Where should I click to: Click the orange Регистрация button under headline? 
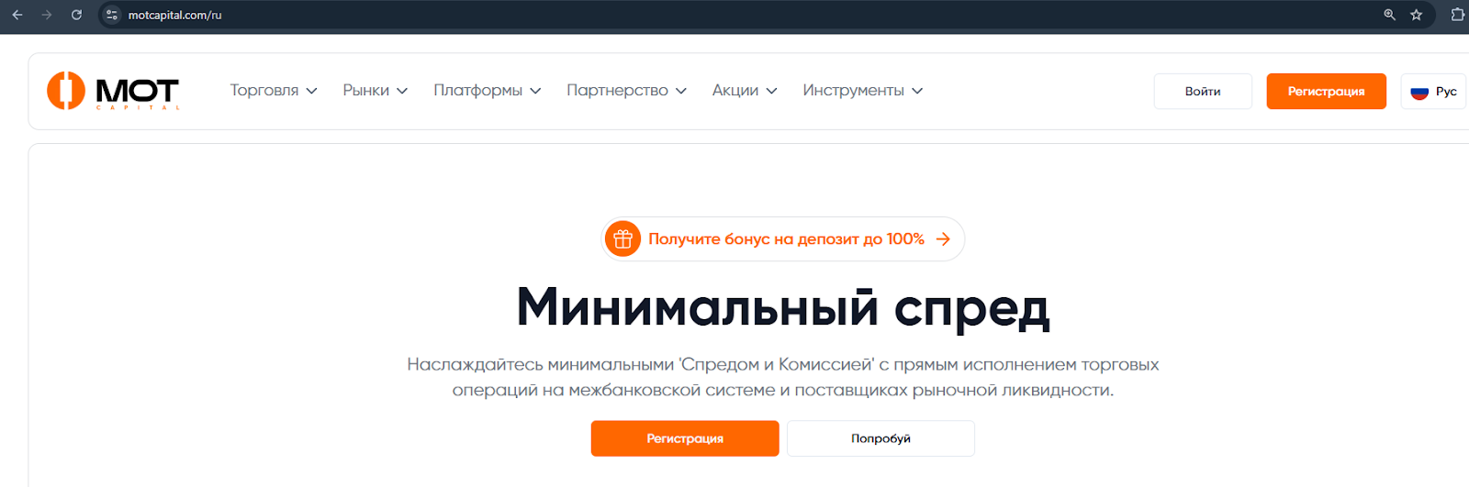coord(685,438)
